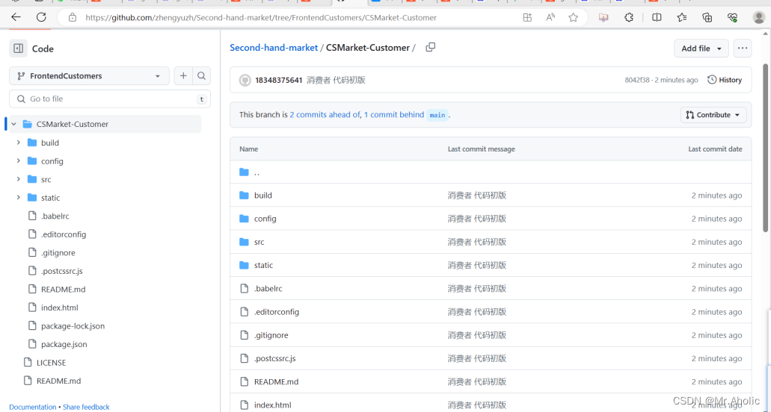Select package.json in the file tree

(x=64, y=344)
